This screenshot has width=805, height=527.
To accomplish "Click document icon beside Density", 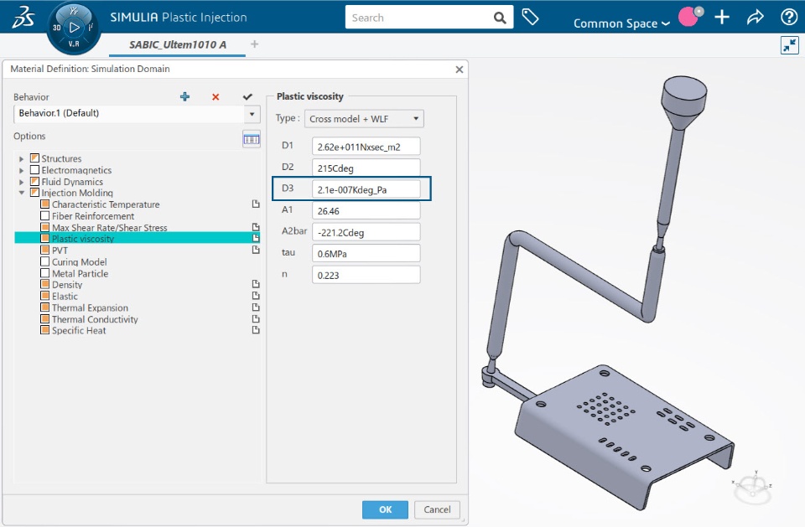I will [x=256, y=284].
